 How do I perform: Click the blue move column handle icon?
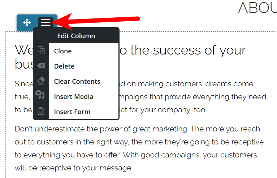[27, 23]
